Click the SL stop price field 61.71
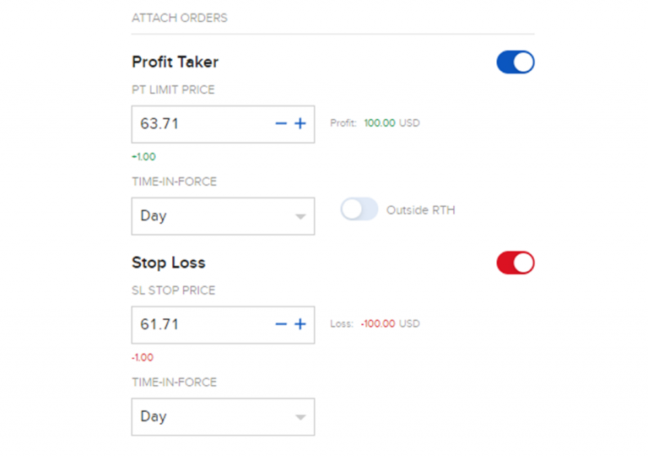This screenshot has height=456, width=648. [198, 325]
